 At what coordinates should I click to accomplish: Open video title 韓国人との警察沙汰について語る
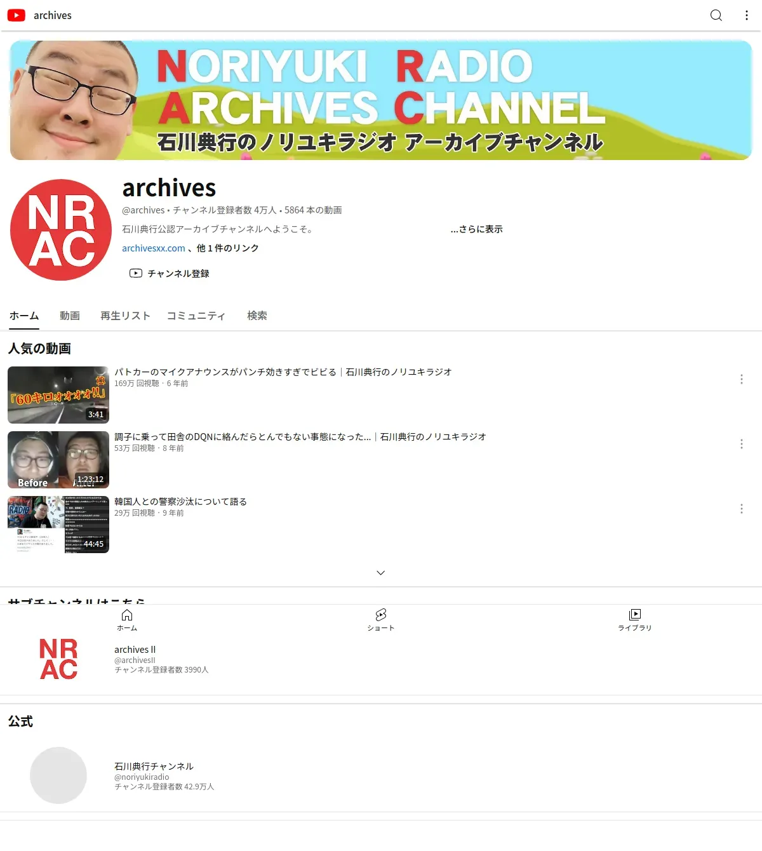(180, 502)
